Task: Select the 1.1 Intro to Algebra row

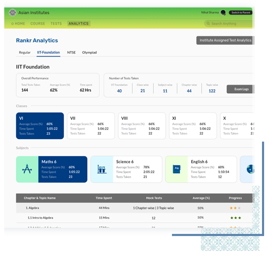Action: point(134,218)
